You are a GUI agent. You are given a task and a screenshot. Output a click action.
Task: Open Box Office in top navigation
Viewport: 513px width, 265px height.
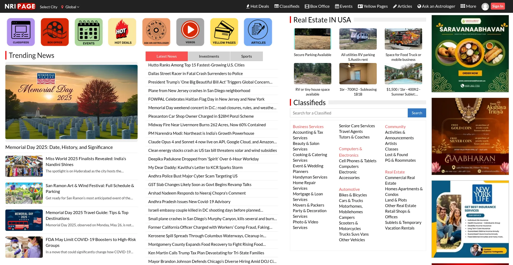[317, 6]
